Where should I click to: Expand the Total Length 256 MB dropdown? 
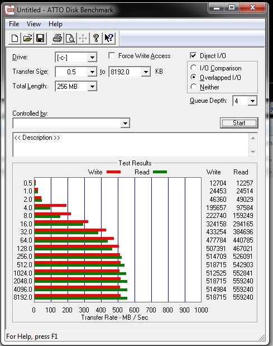coord(92,86)
